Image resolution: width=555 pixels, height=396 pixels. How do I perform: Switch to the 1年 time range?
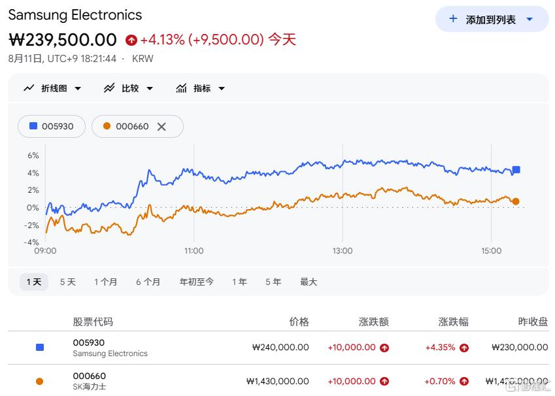240,282
